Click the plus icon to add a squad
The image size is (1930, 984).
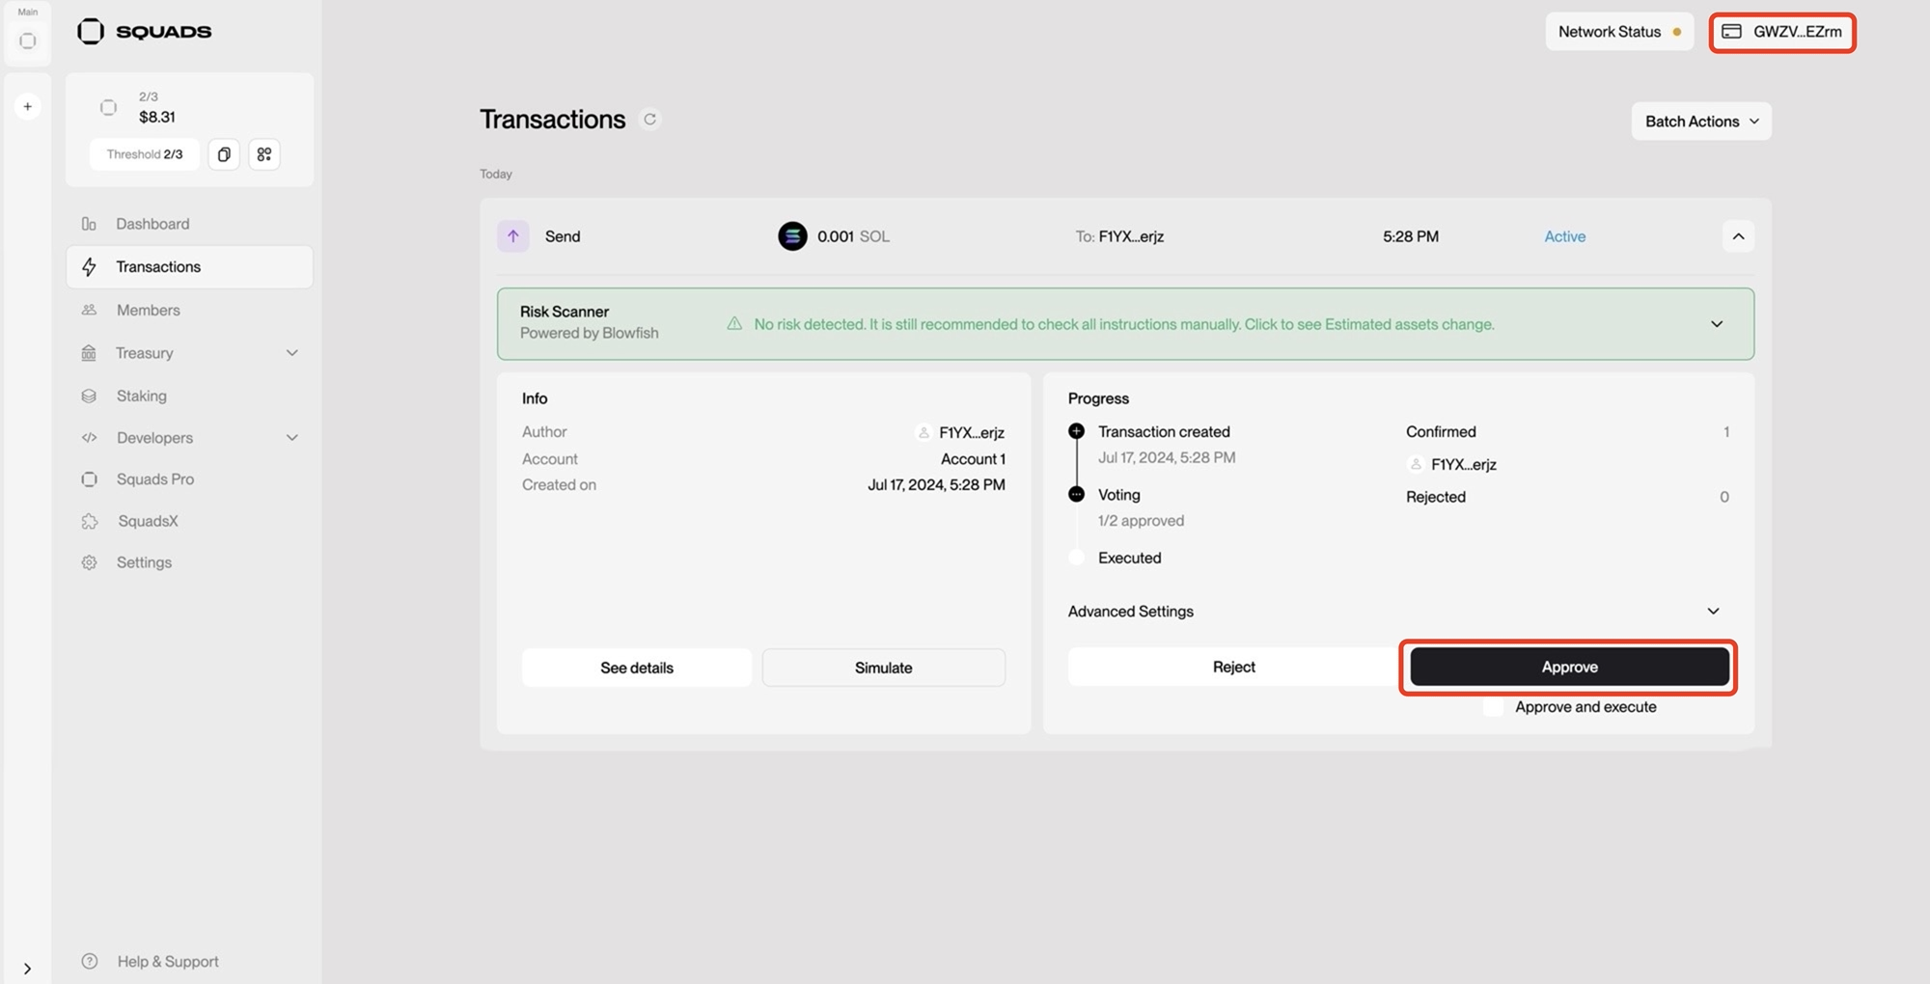(28, 106)
